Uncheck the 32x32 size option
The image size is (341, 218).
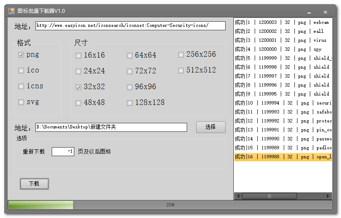pyautogui.click(x=78, y=87)
